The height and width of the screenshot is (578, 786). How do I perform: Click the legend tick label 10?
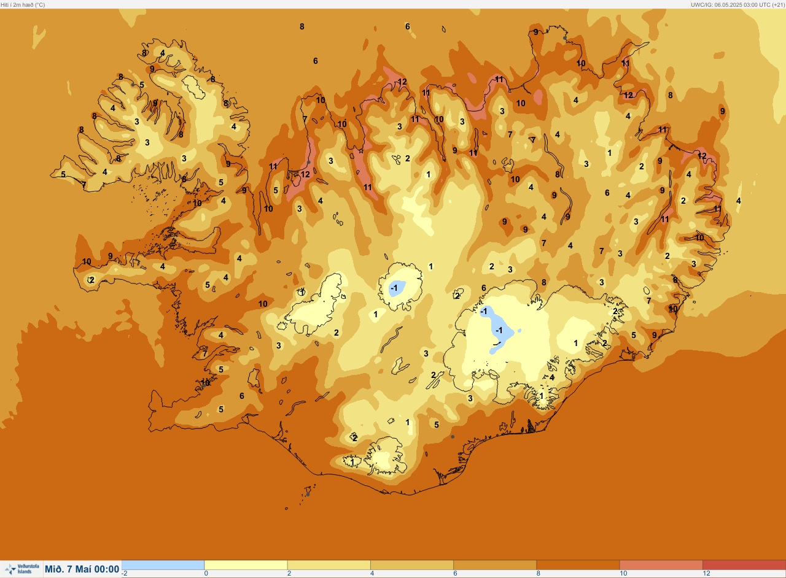(623, 573)
